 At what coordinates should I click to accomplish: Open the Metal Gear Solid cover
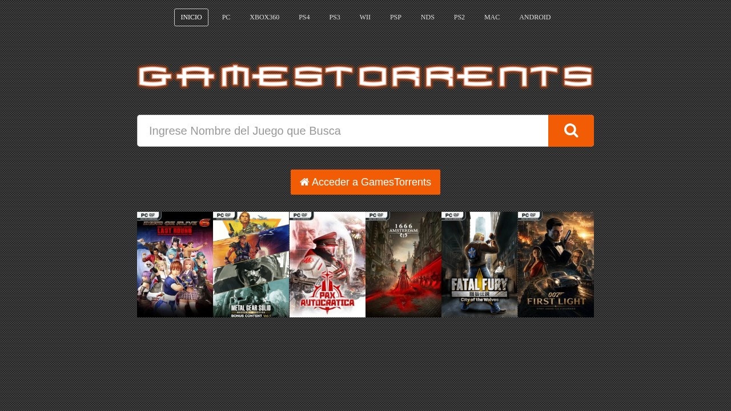pos(251,264)
